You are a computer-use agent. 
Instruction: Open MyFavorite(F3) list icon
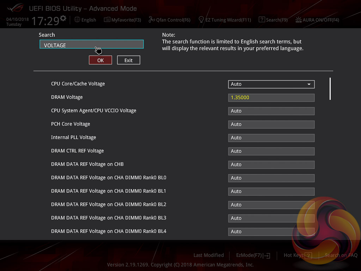point(107,20)
